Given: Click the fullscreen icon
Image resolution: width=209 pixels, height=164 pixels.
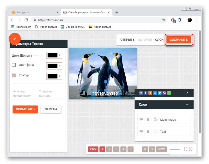Looking at the screenshot, I should pos(185,149).
